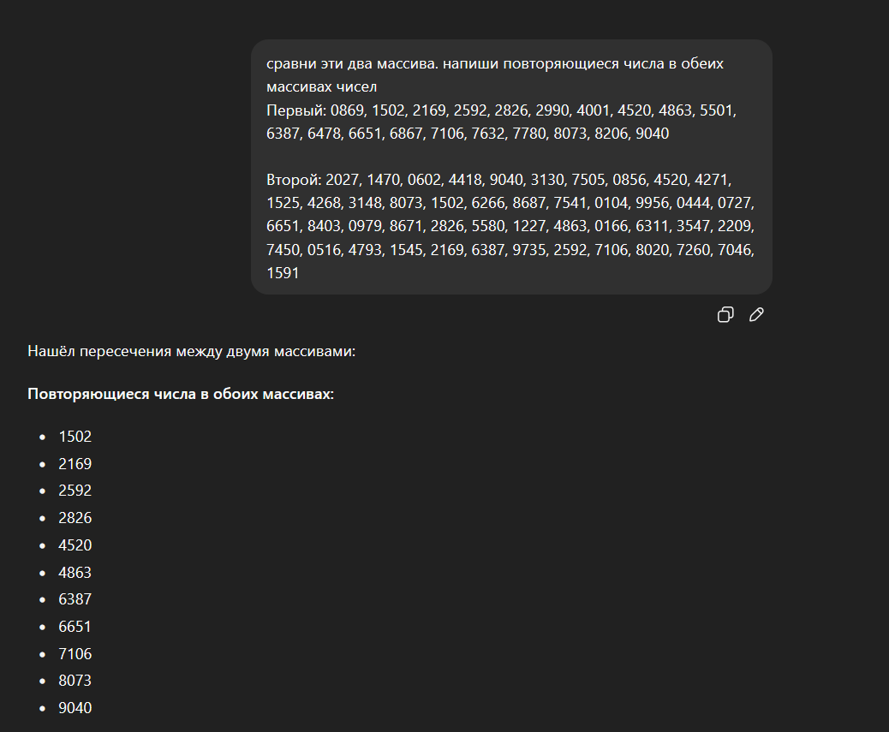Click list item 2592 in the reply
The width and height of the screenshot is (889, 732).
[75, 491]
